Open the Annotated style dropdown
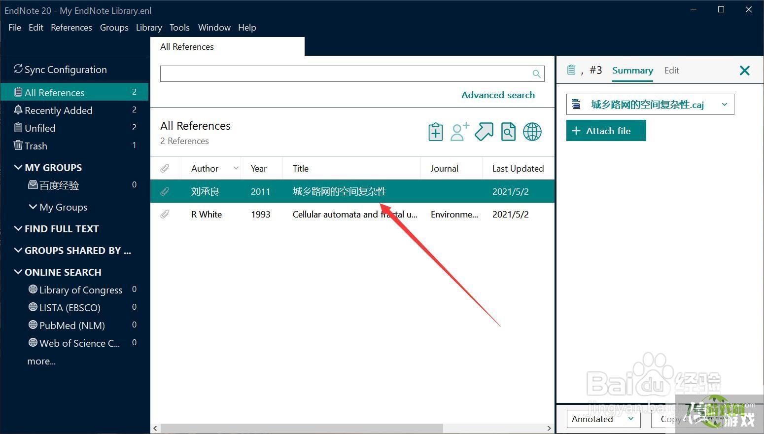Screen dimensions: 764x434 (603, 419)
